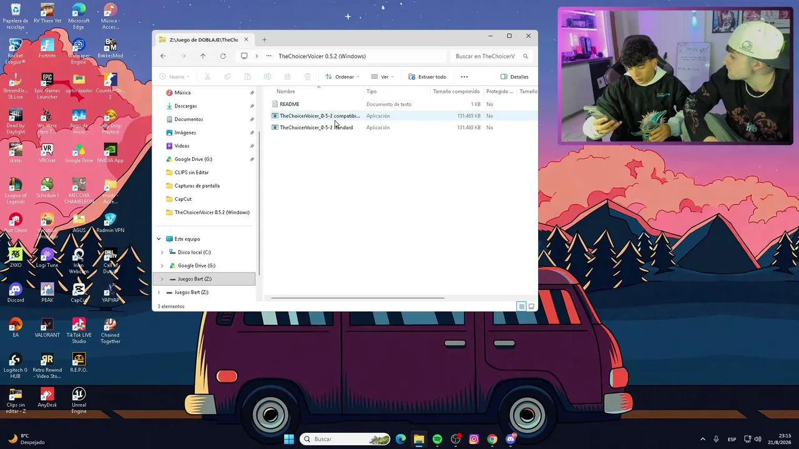Open the Windows Start menu
This screenshot has height=449, width=799.
click(x=289, y=439)
